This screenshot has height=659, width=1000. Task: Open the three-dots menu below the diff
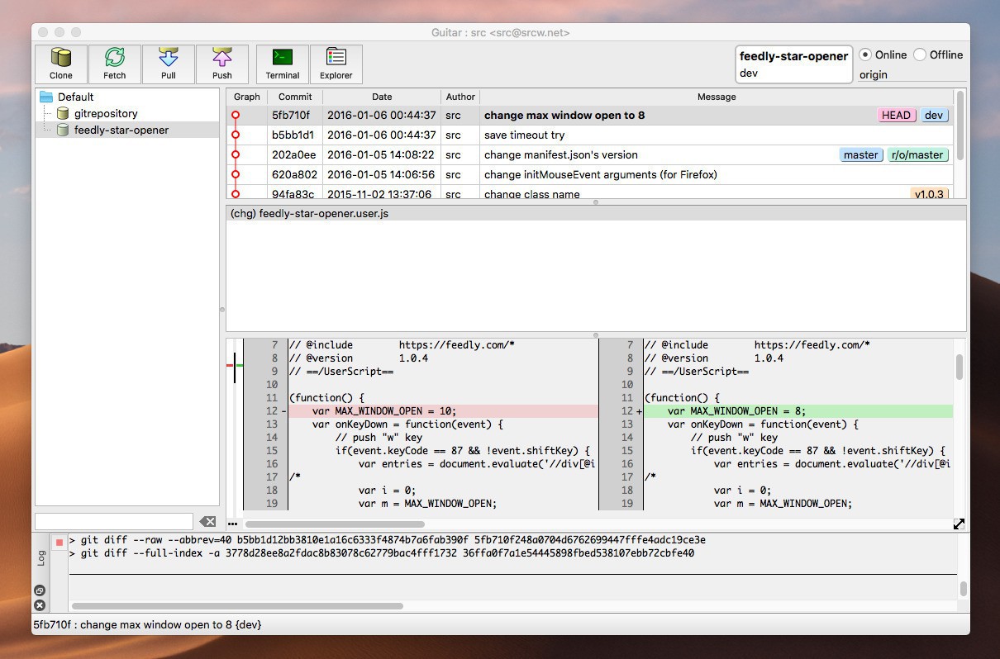point(233,524)
